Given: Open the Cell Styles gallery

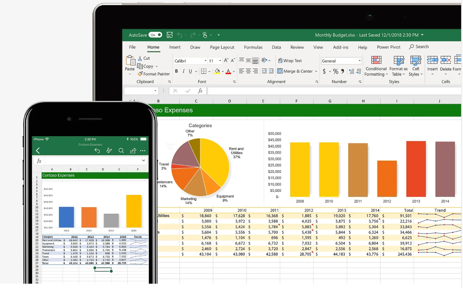Looking at the screenshot, I should click(416, 66).
